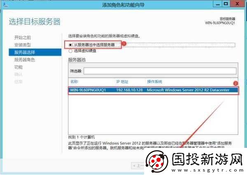Sort server list by 名称 column
Screen dimensions: 247x175
(75, 82)
